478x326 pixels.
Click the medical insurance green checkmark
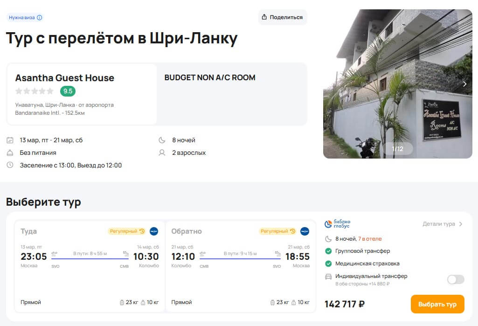[328, 264]
